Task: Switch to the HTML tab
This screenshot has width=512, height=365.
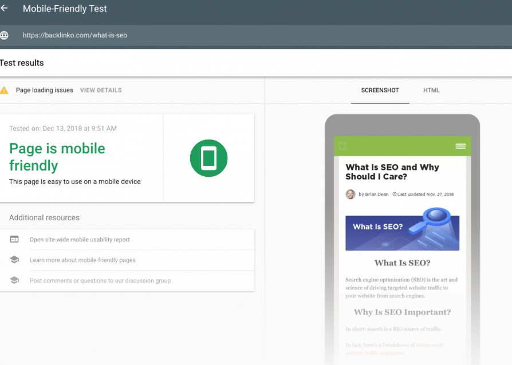Action: click(431, 90)
